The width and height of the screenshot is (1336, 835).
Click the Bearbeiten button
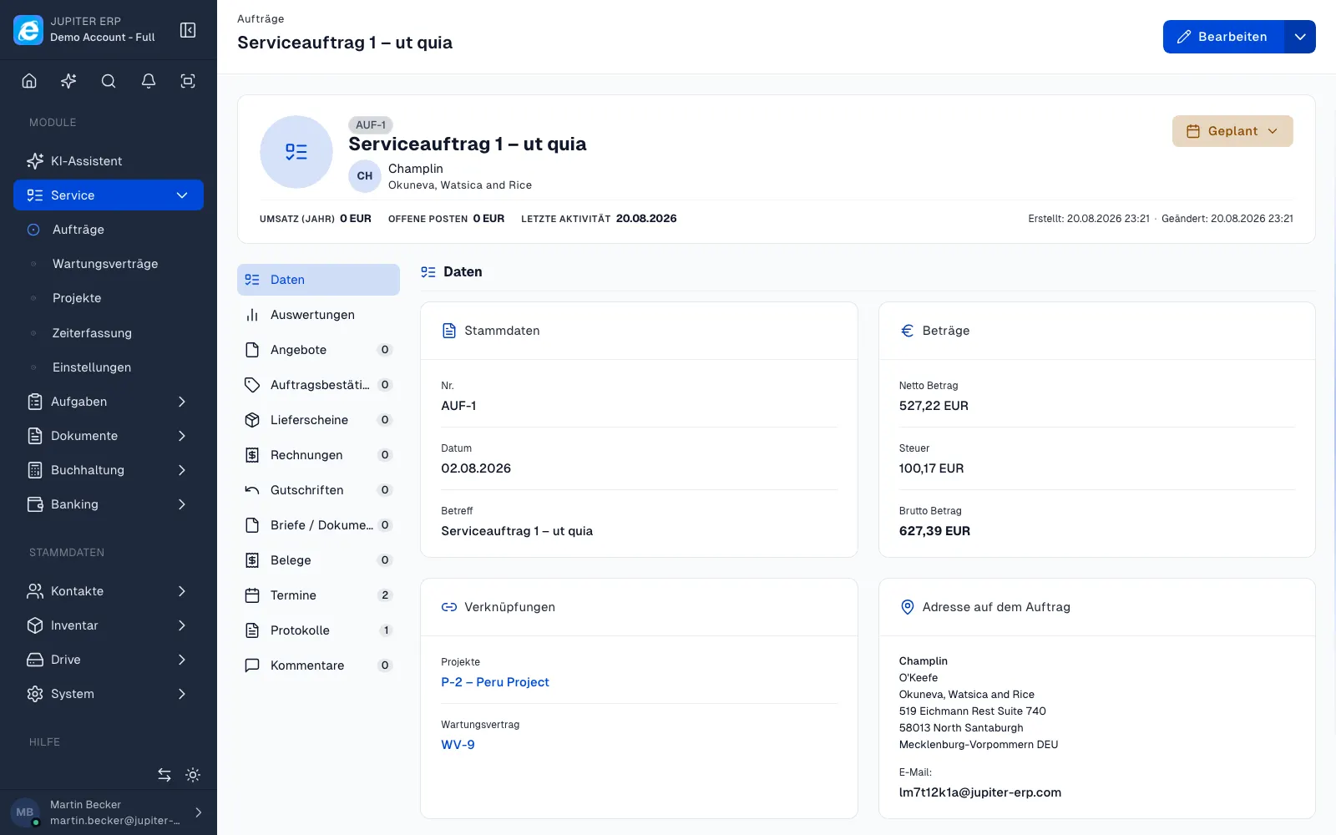tap(1222, 37)
